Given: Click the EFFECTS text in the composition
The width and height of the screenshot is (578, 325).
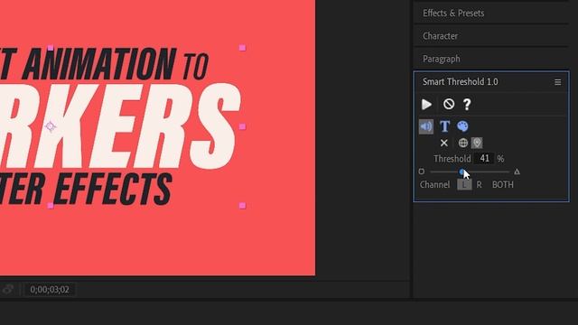Looking at the screenshot, I should point(113,189).
